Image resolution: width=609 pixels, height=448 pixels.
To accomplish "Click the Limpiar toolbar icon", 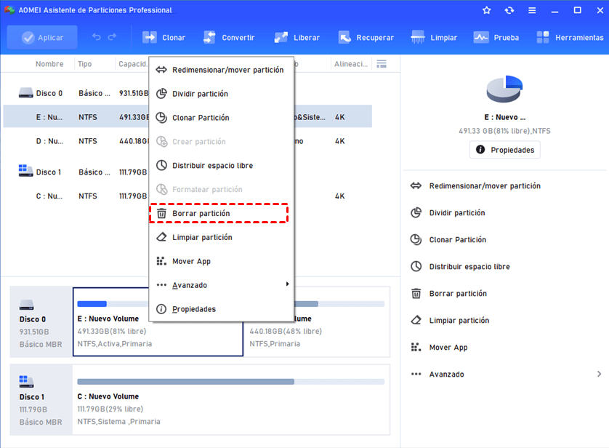I will (x=418, y=37).
